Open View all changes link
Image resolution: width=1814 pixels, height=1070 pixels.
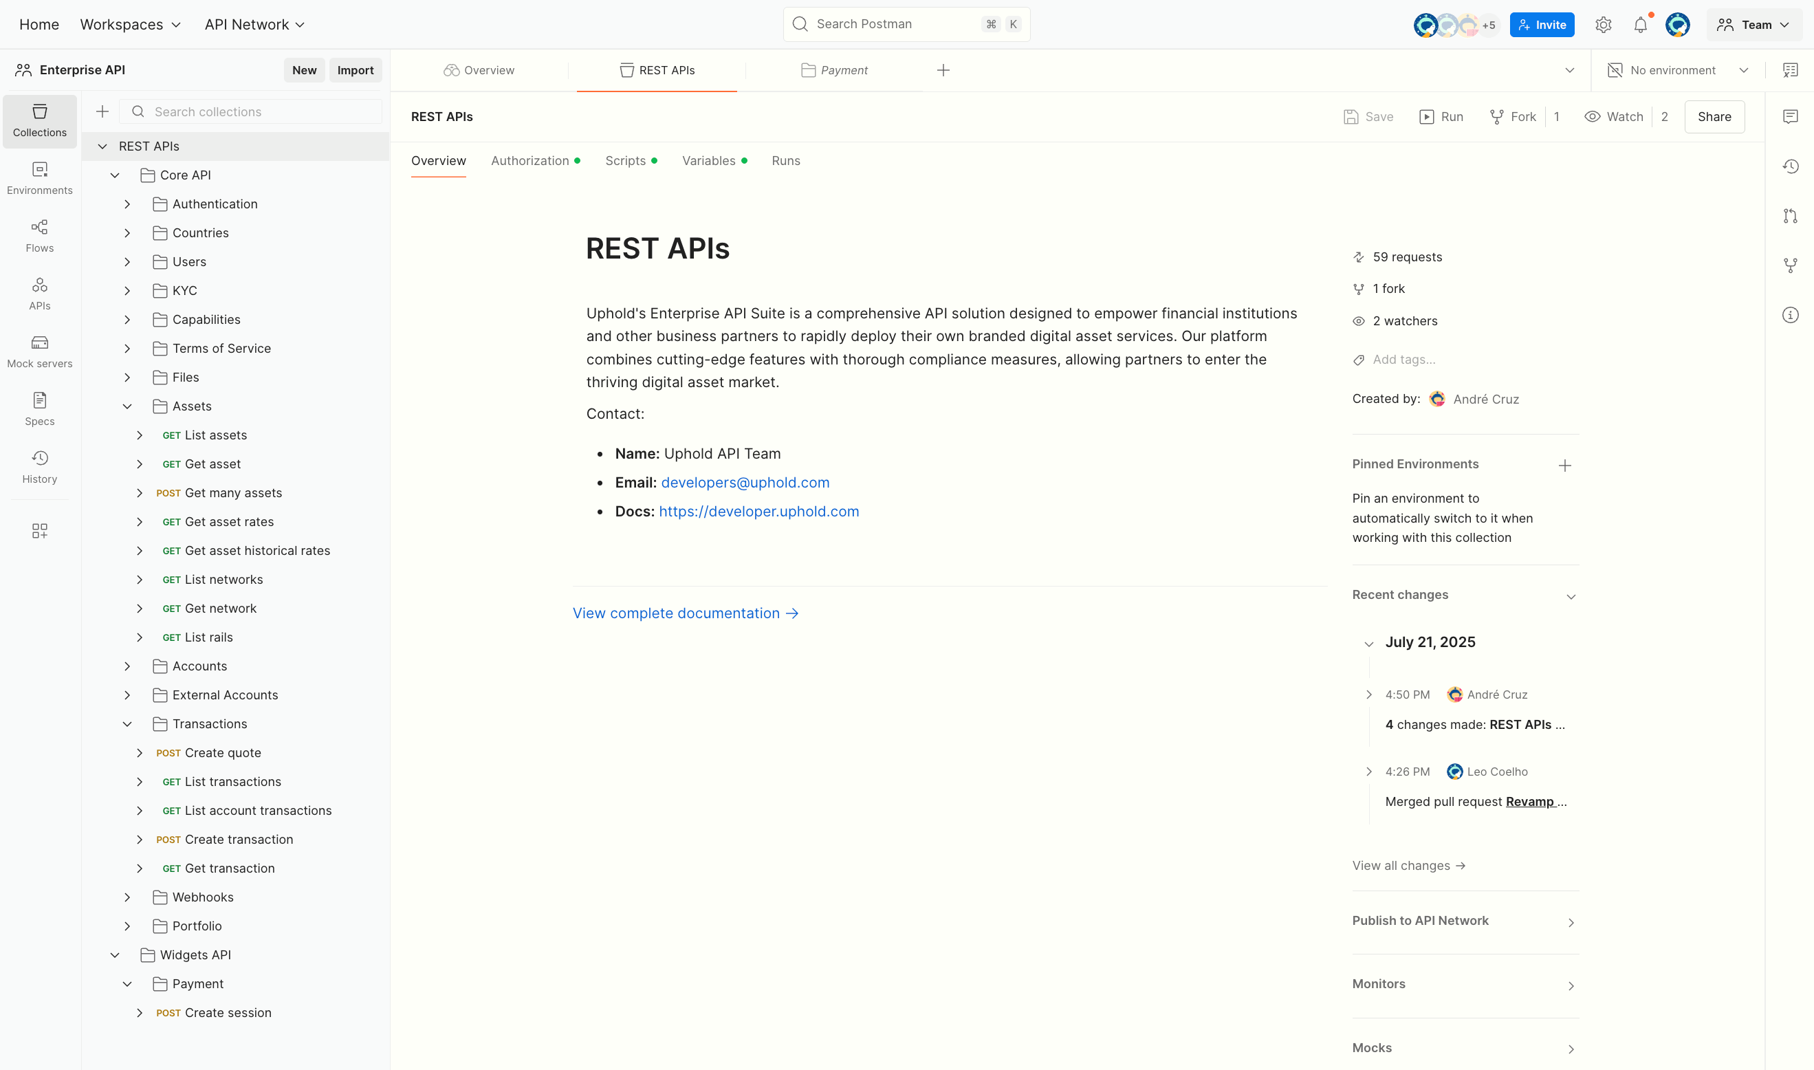1409,865
